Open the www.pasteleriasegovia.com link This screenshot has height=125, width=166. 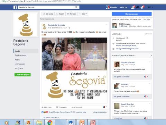[x=127, y=49]
